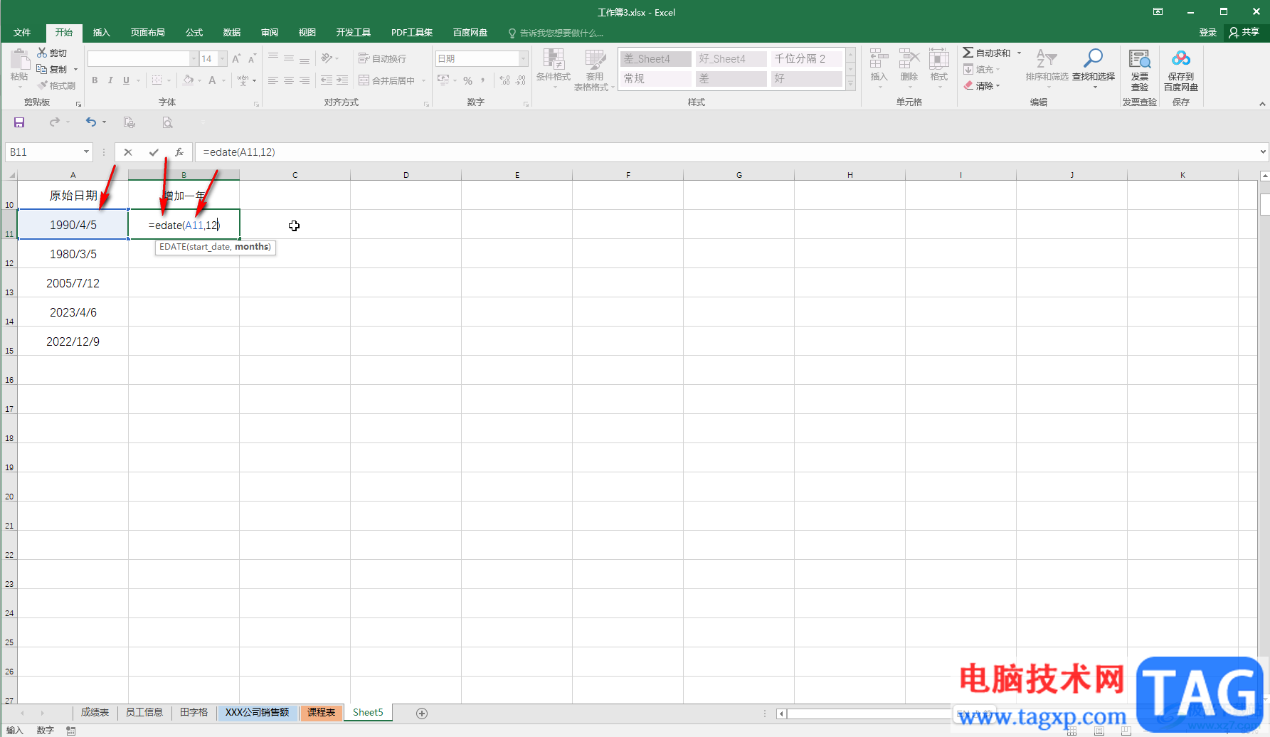
Task: Expand AutoSum (自动求和) dropdown arrow
Action: pos(1019,53)
